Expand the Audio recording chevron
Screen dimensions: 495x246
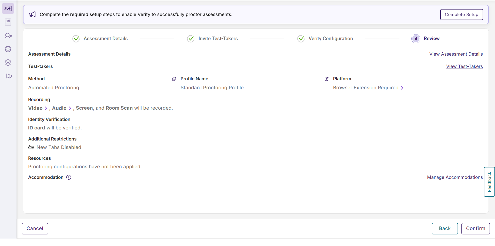70,108
